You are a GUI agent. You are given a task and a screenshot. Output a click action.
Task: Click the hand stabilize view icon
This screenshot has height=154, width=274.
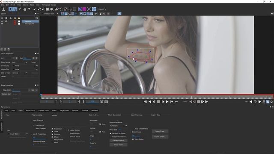(100, 14)
